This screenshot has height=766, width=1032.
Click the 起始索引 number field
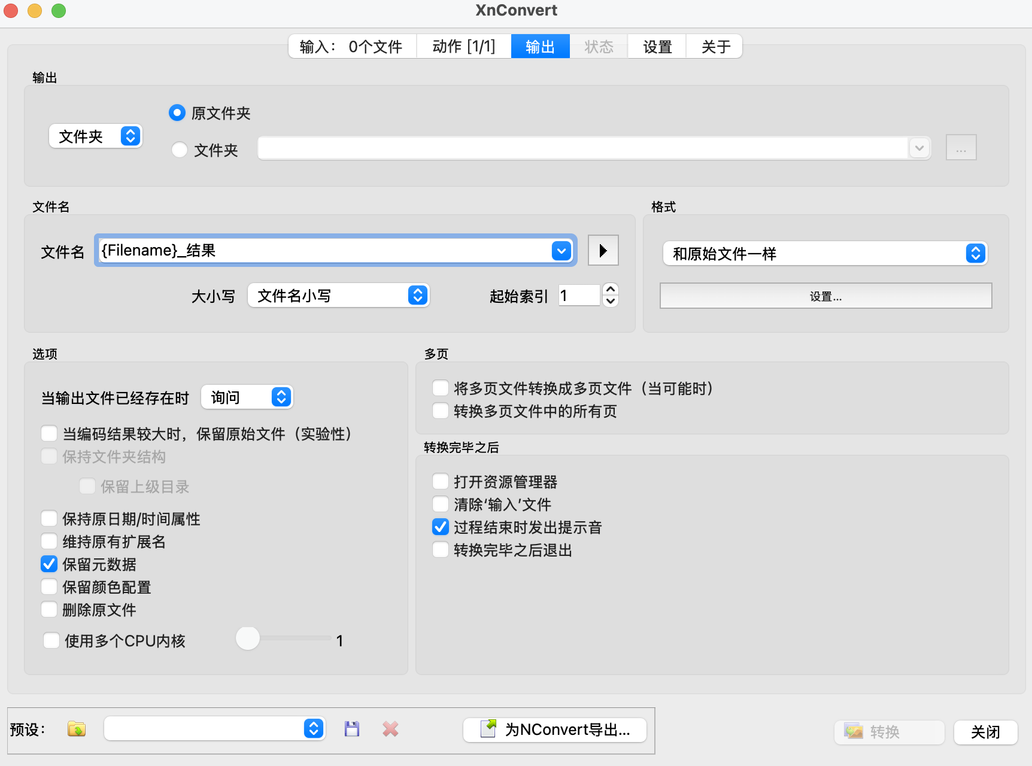[x=579, y=296]
